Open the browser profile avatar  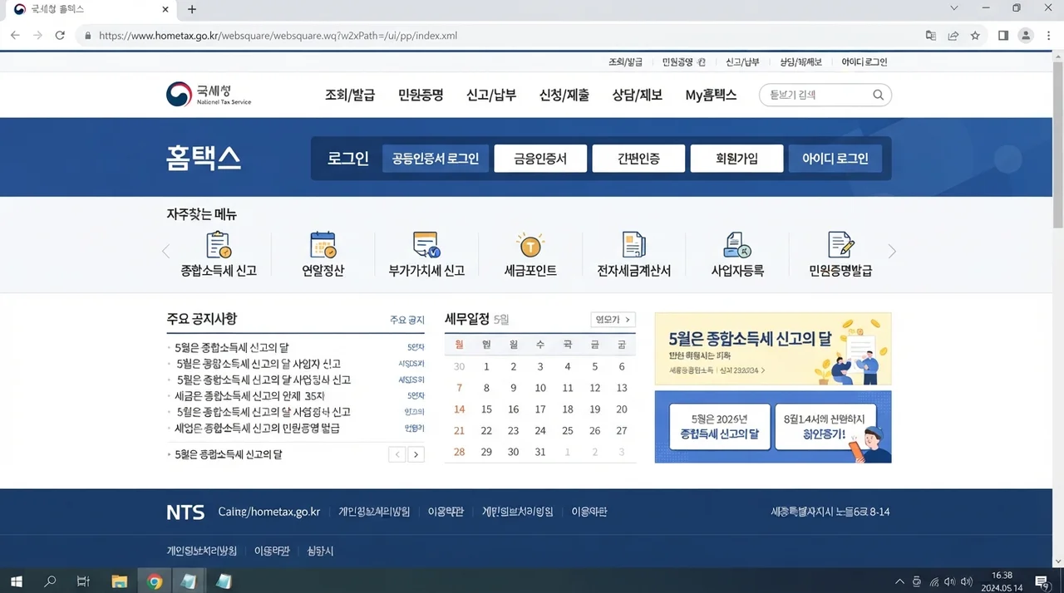pyautogui.click(x=1026, y=36)
